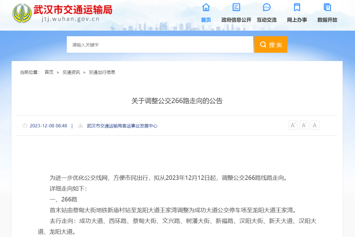Image resolution: width=355 pixels, height=237 pixels.
Task: Enlarge text with the A+ button
Action: (293, 125)
